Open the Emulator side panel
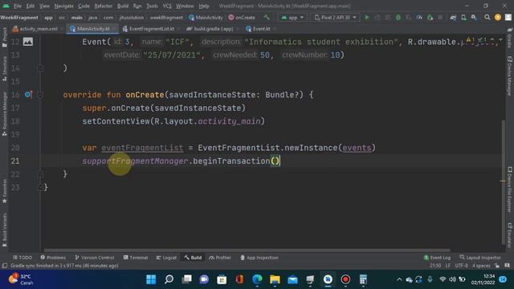The width and height of the screenshot is (514, 289). tap(509, 235)
